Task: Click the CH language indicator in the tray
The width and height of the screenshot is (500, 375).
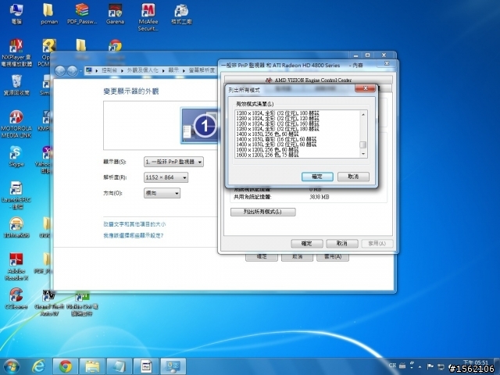Action: tap(392, 366)
